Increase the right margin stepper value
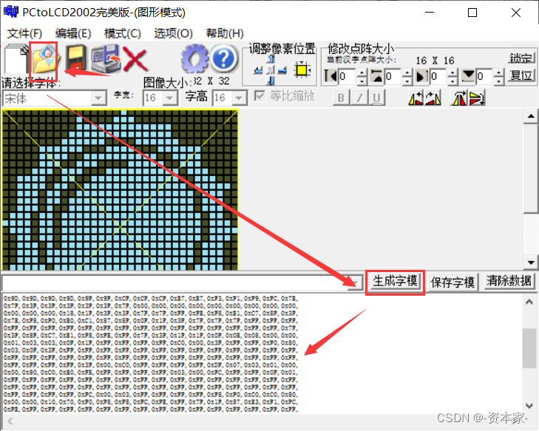This screenshot has height=431, width=539. tap(452, 72)
